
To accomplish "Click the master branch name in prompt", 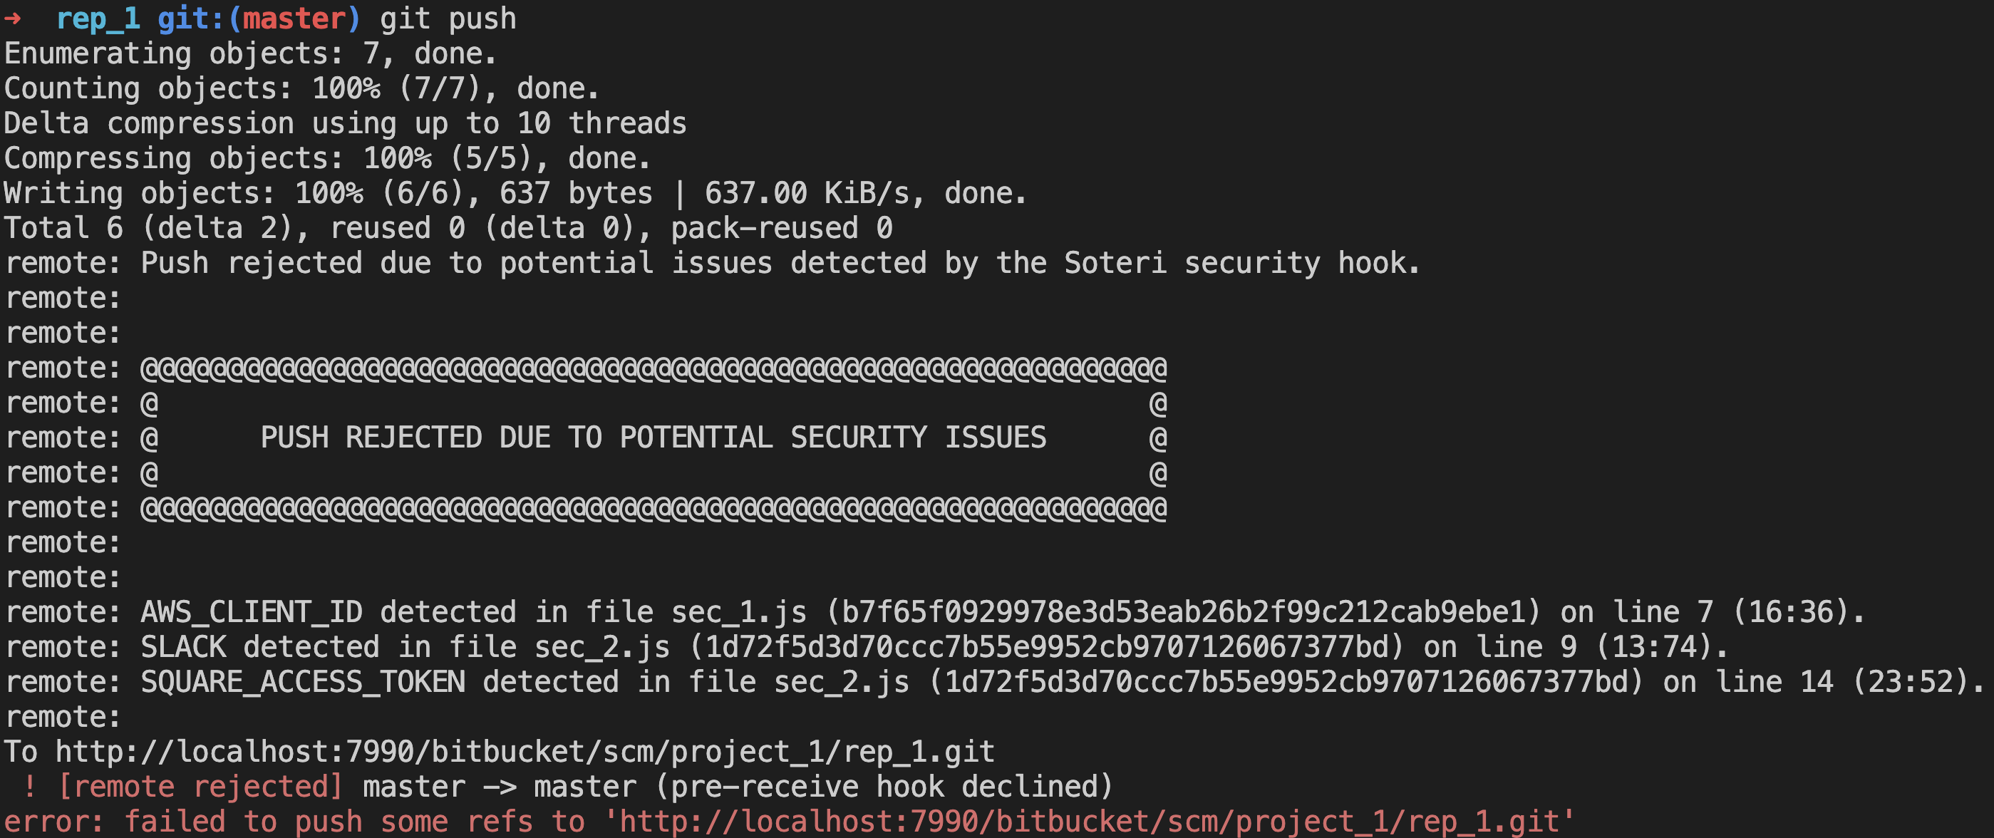I will pyautogui.click(x=294, y=19).
